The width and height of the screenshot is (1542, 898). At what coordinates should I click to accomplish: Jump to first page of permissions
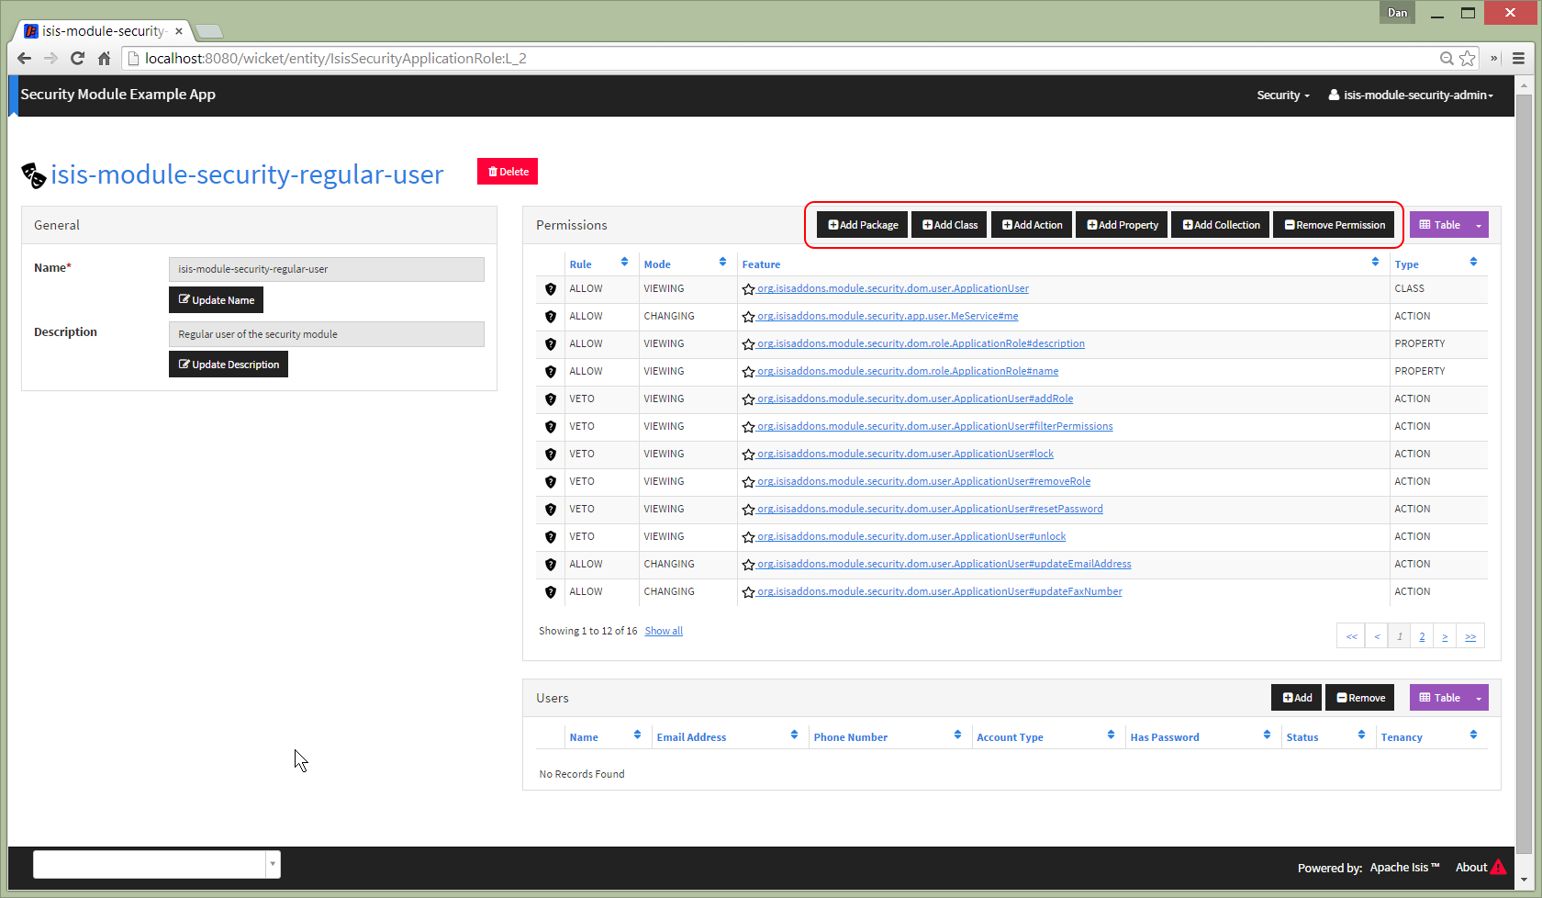coord(1351,636)
